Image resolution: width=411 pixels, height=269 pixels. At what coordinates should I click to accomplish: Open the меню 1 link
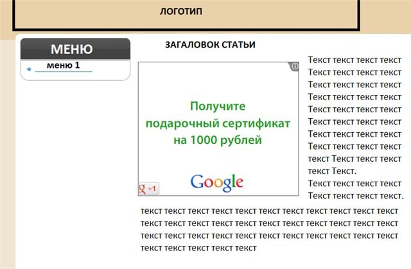63,65
